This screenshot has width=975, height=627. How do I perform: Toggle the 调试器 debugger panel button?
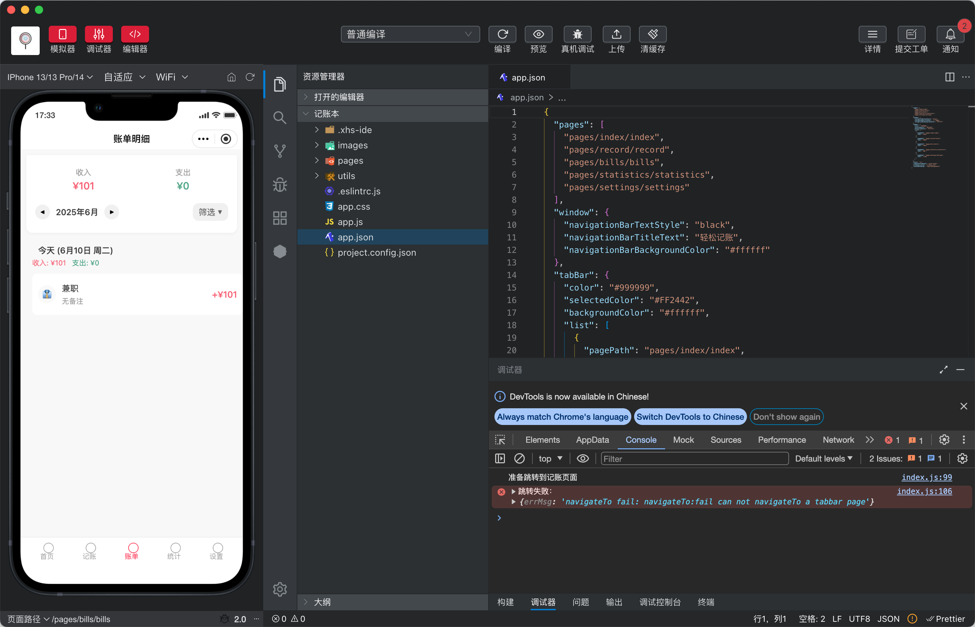(99, 34)
